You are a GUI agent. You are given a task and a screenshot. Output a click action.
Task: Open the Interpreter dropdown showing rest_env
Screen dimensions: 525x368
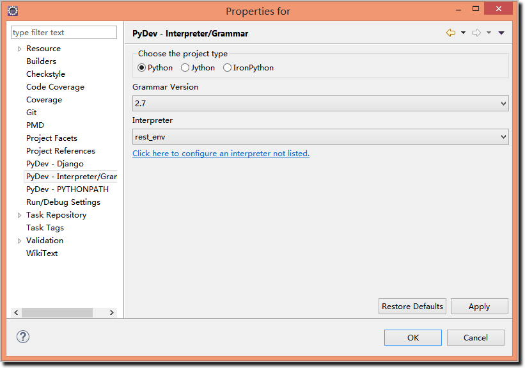pos(320,137)
